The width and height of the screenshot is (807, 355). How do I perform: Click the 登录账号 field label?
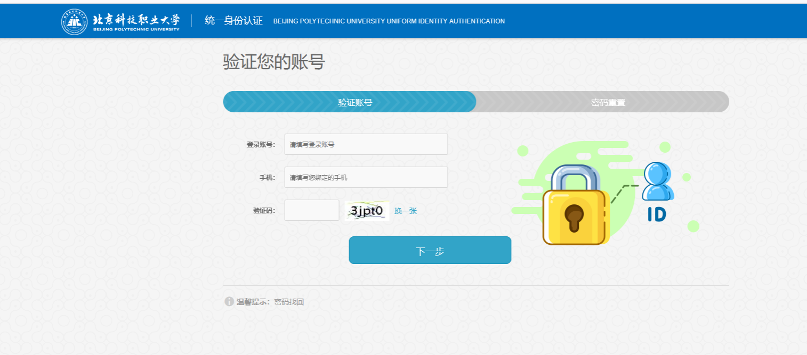point(260,144)
